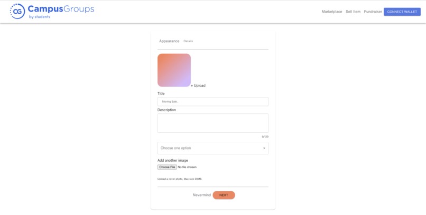Select the Appearance tab

coord(169,41)
